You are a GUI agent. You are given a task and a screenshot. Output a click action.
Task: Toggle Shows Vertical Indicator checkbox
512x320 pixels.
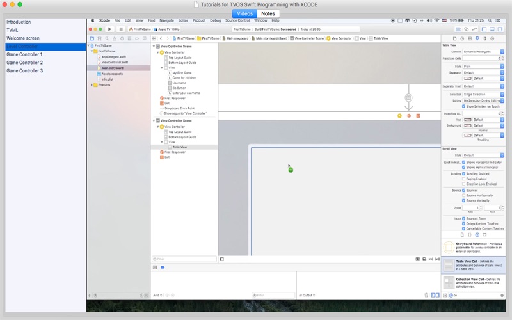tap(463, 167)
